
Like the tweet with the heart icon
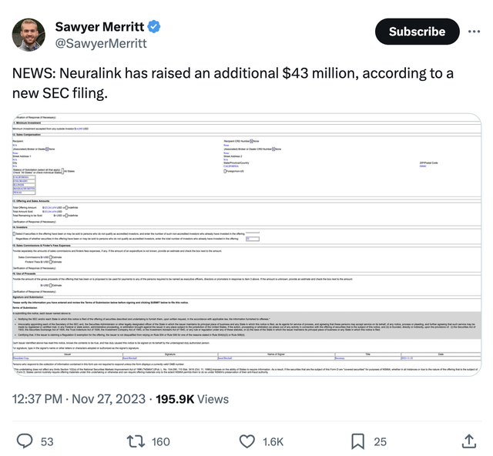pos(247,441)
